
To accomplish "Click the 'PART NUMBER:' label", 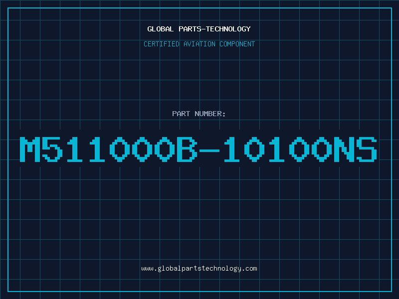I will click(199, 114).
